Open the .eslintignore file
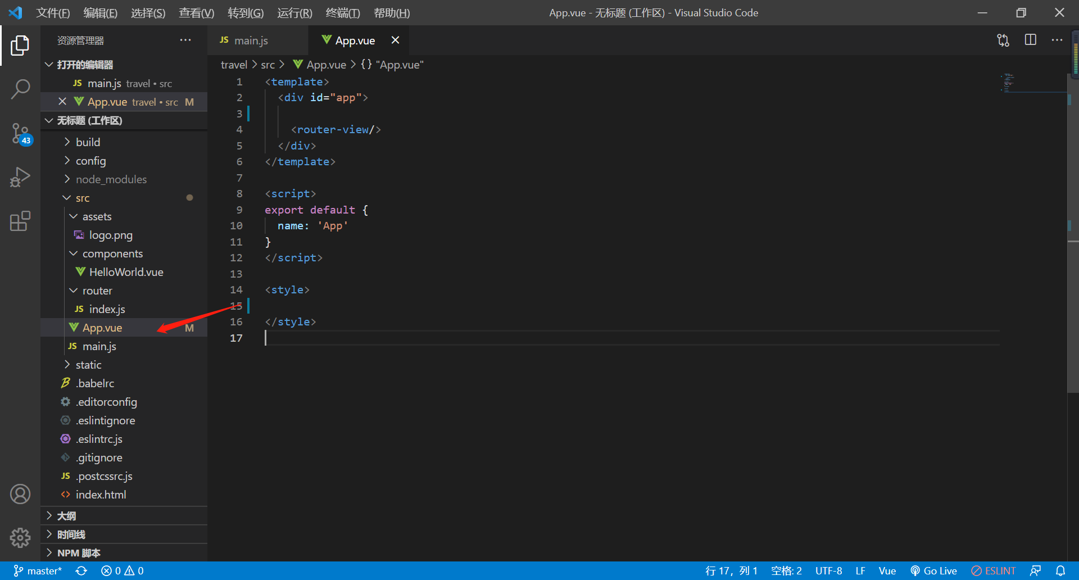This screenshot has height=580, width=1079. [124, 420]
